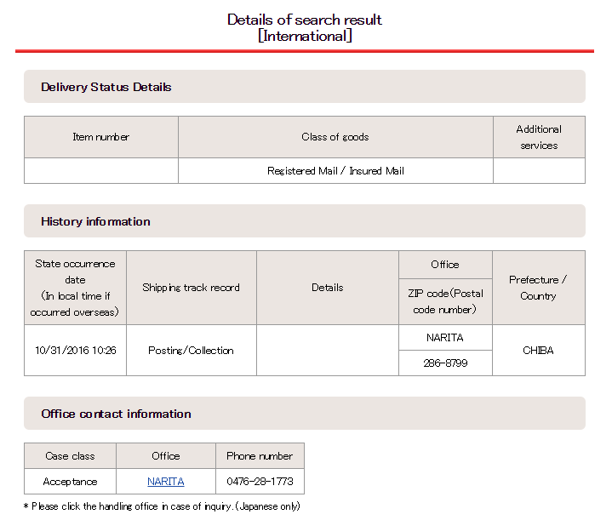The width and height of the screenshot is (612, 520).
Task: Open the NARITA office link
Action: [165, 482]
